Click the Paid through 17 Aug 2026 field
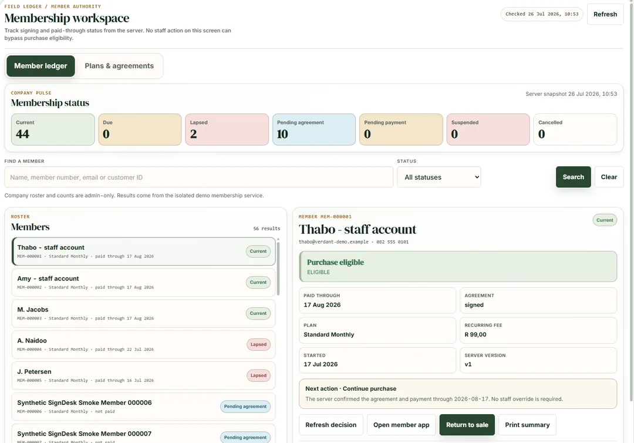Screen dimensions: 634x443 point(377,301)
